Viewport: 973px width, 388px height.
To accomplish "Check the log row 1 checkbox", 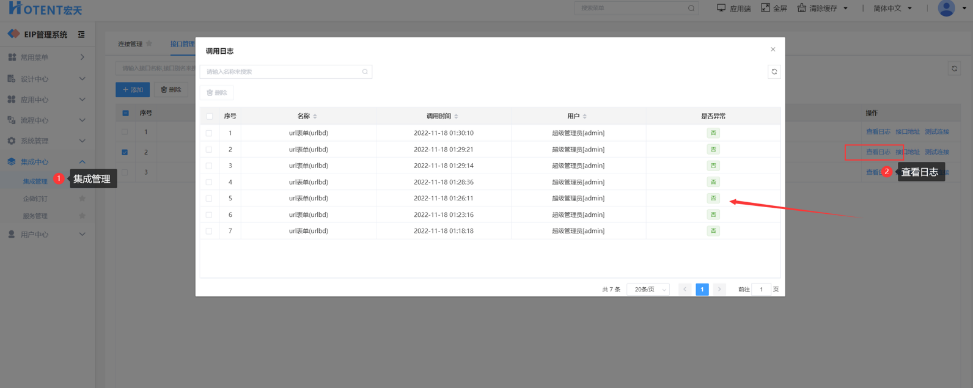I will 209,133.
